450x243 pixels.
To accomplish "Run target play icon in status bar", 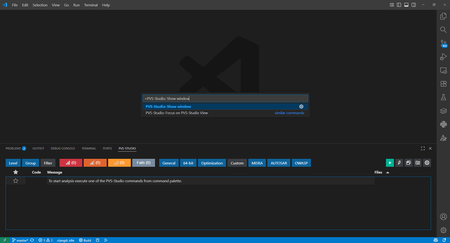I will [106, 240].
